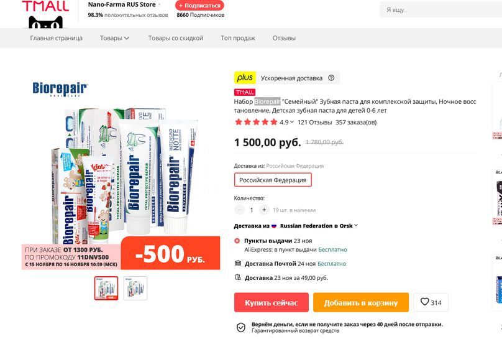Click the Купить сейчас button
This screenshot has height=339, width=502.
[x=272, y=302]
